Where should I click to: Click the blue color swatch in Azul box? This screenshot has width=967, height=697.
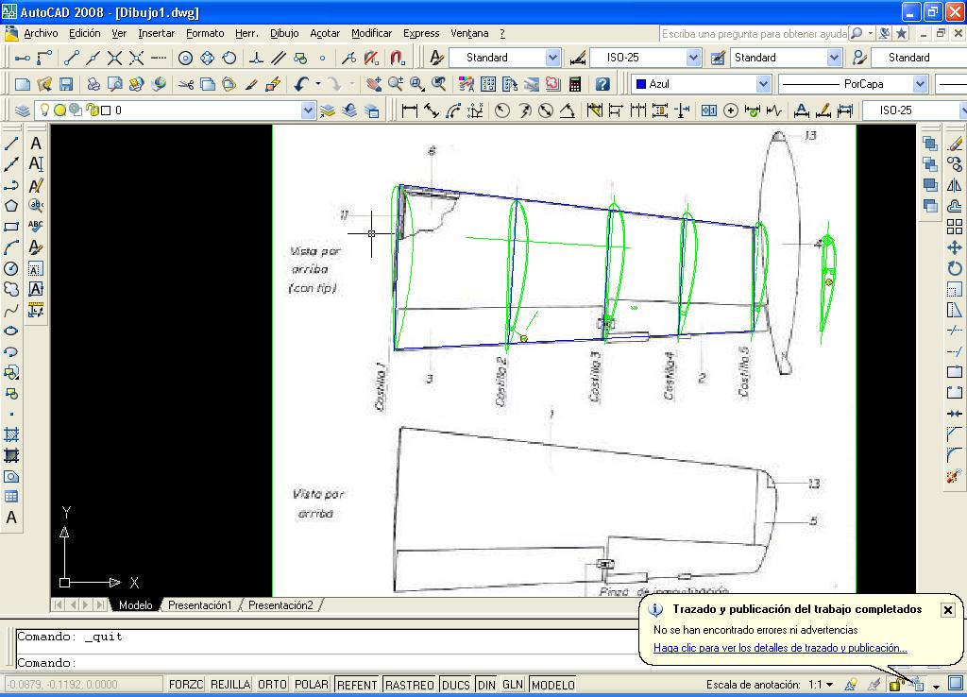[x=641, y=84]
